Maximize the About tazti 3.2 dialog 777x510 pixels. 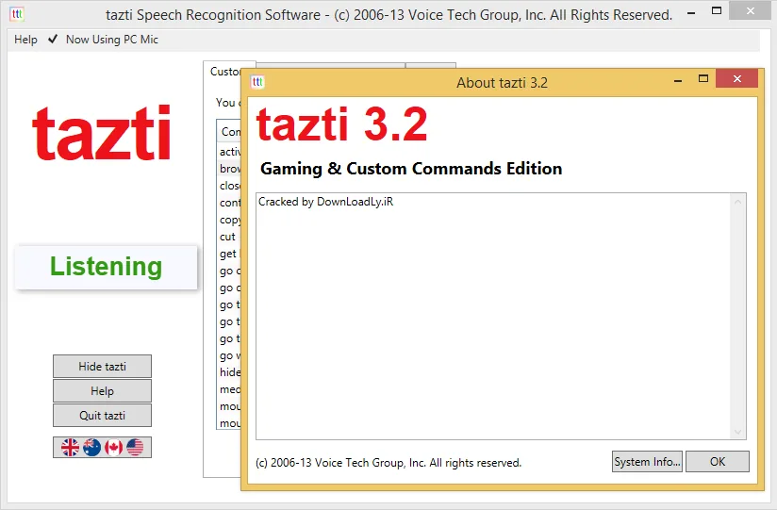coord(703,79)
